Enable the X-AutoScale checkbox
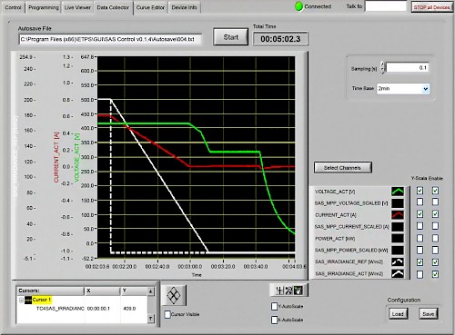The image size is (455, 335). point(274,320)
